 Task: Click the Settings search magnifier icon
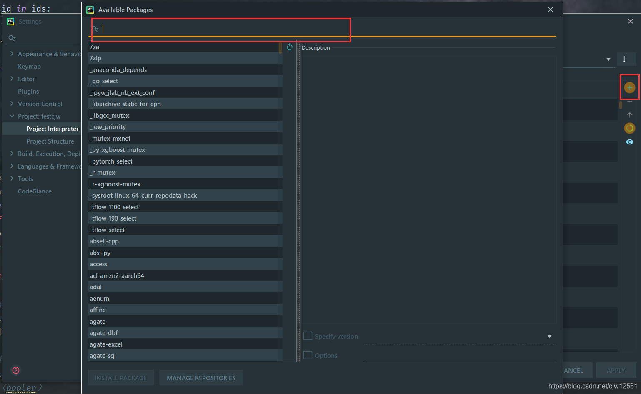[12, 38]
